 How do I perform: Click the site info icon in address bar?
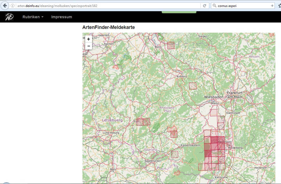[x=13, y=6]
